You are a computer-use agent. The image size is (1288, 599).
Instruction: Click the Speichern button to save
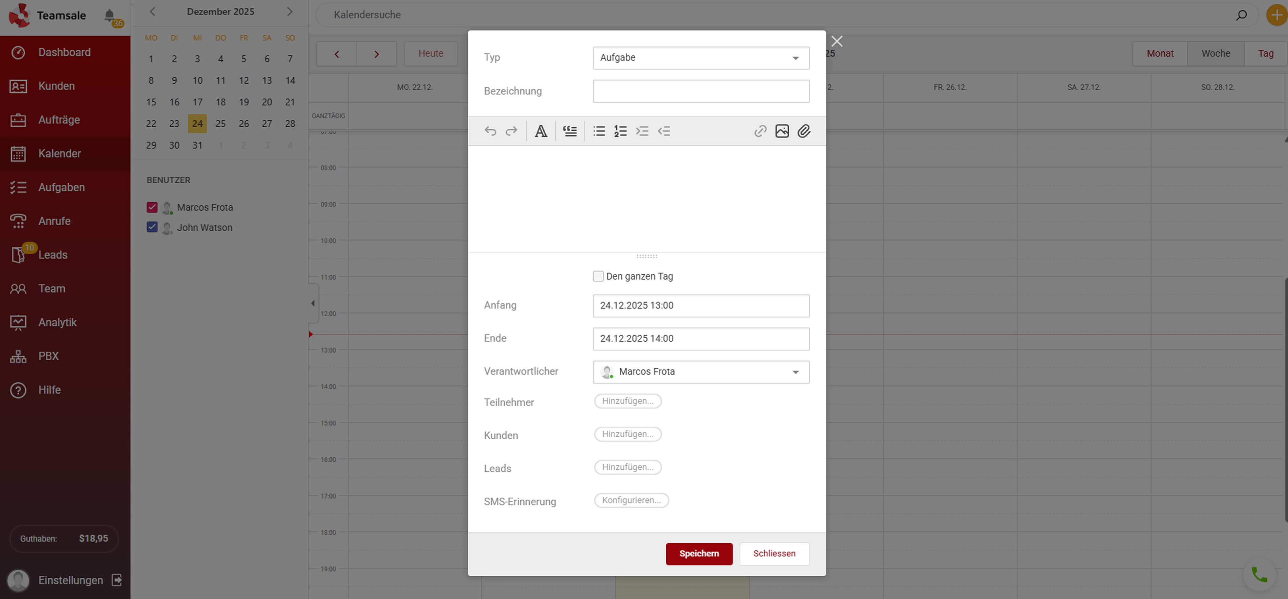pos(699,553)
